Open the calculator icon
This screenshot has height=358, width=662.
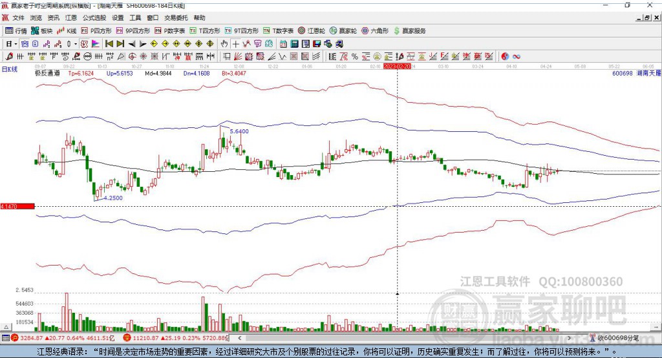click(294, 44)
